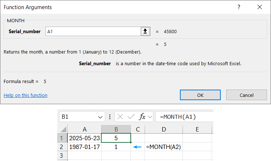271x161 pixels.
Task: Click cell B1 showing value 5
Action: click(116, 138)
